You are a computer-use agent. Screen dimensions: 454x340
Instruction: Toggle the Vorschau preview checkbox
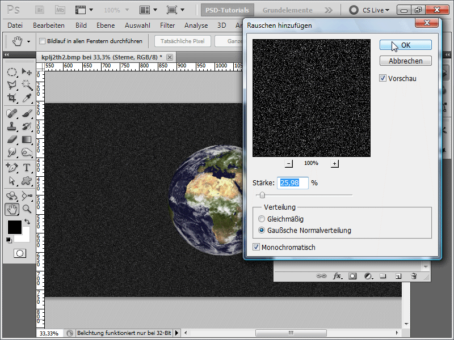(x=382, y=78)
